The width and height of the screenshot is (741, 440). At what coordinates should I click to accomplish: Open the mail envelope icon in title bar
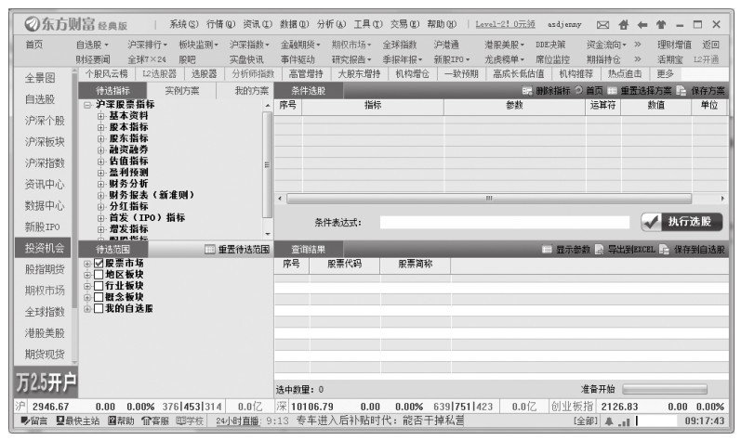pos(602,24)
